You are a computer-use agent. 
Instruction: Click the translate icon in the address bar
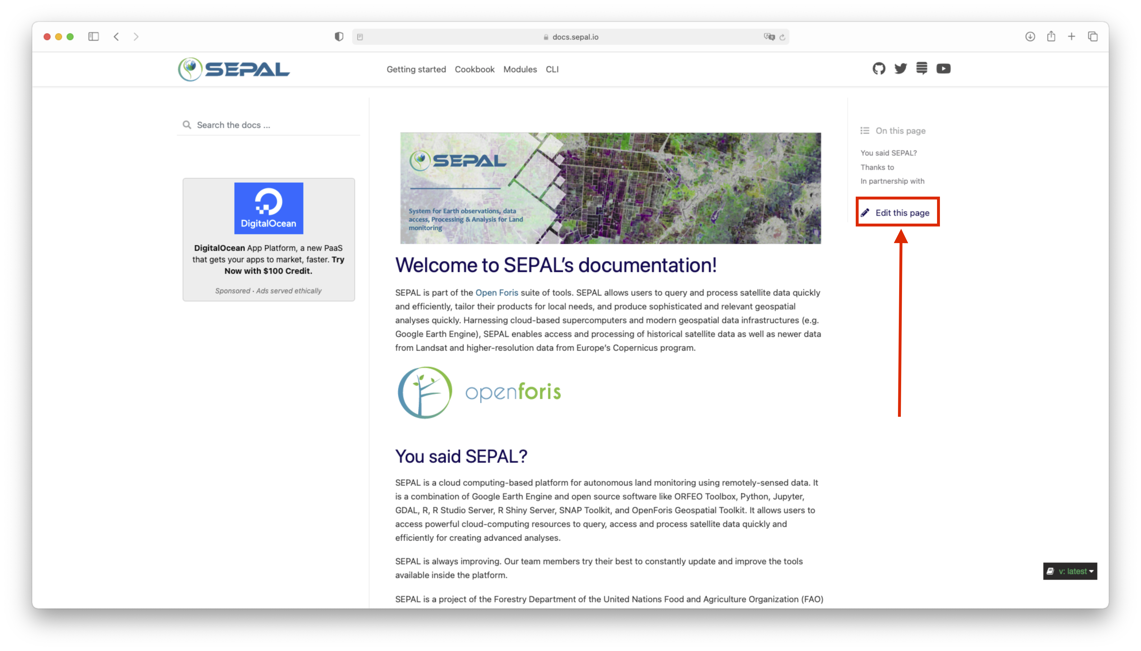click(x=769, y=37)
